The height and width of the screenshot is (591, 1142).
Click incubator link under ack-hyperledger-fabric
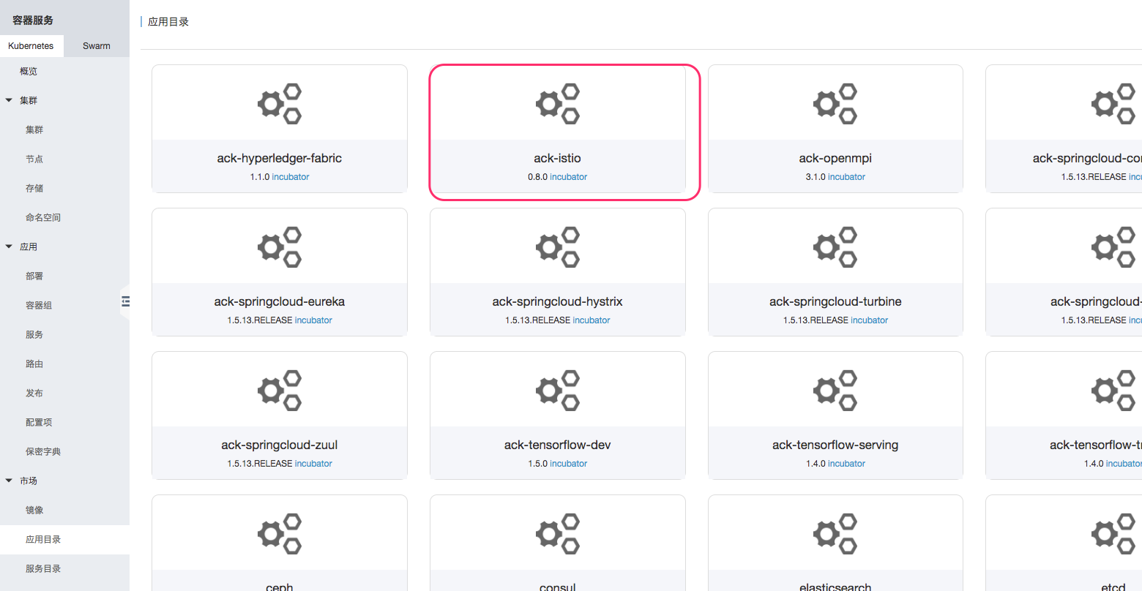point(291,177)
